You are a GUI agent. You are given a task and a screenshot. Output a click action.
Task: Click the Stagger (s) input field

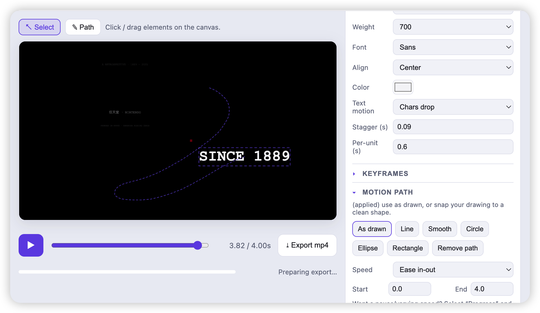tap(453, 127)
